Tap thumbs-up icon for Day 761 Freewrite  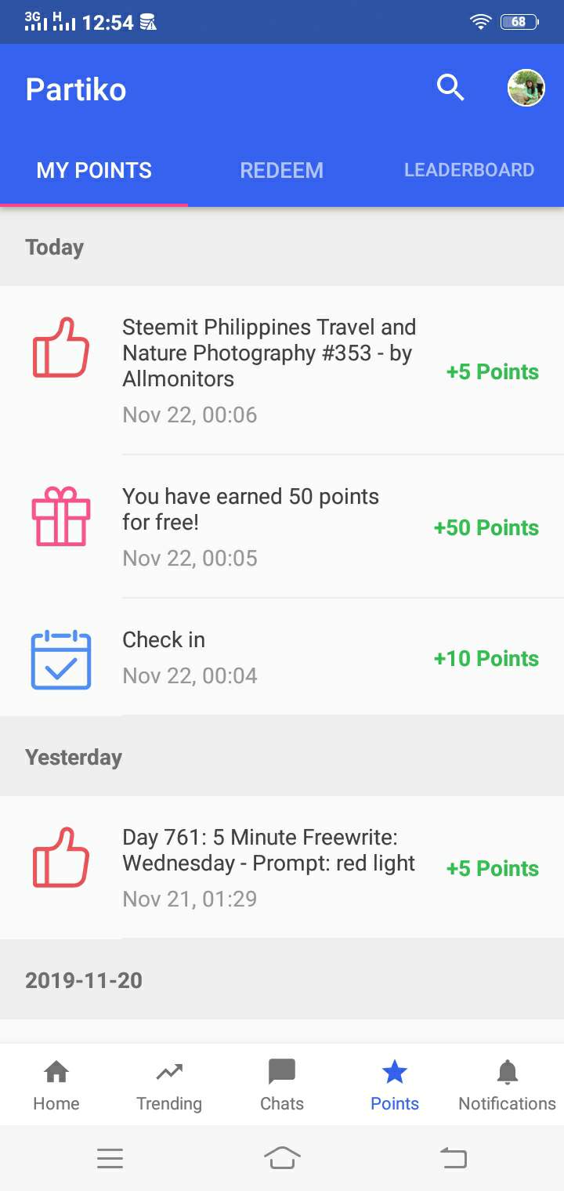click(61, 857)
